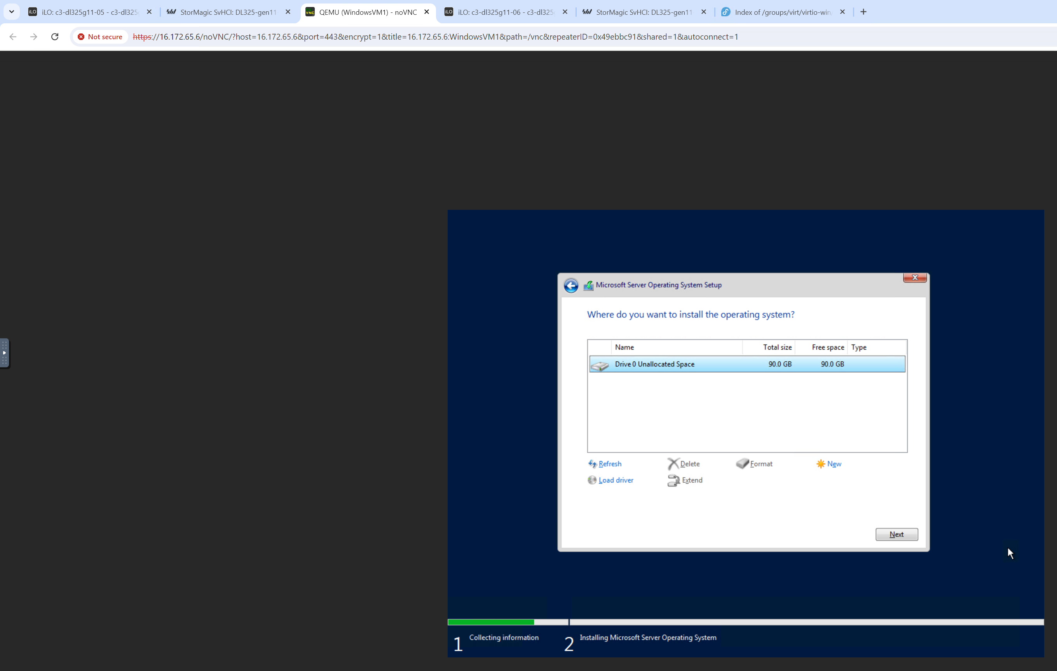The image size is (1057, 671).
Task: Open the noVNC side control panel handle
Action: click(x=4, y=353)
